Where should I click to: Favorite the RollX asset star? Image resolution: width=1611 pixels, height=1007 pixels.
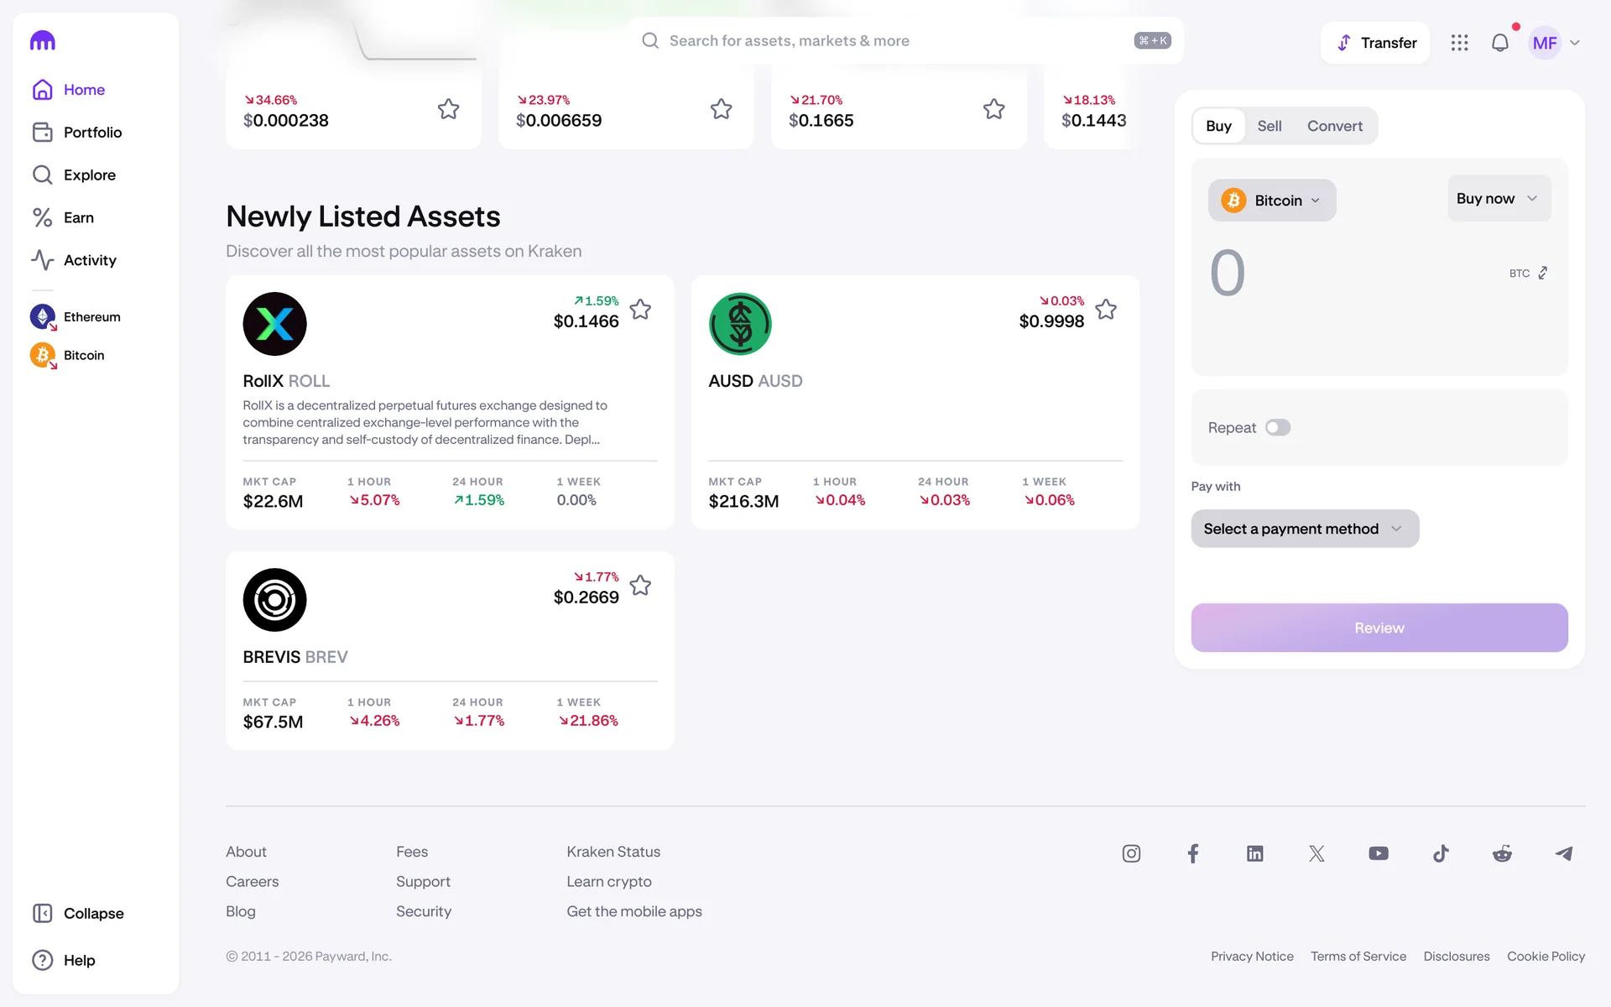(x=640, y=310)
